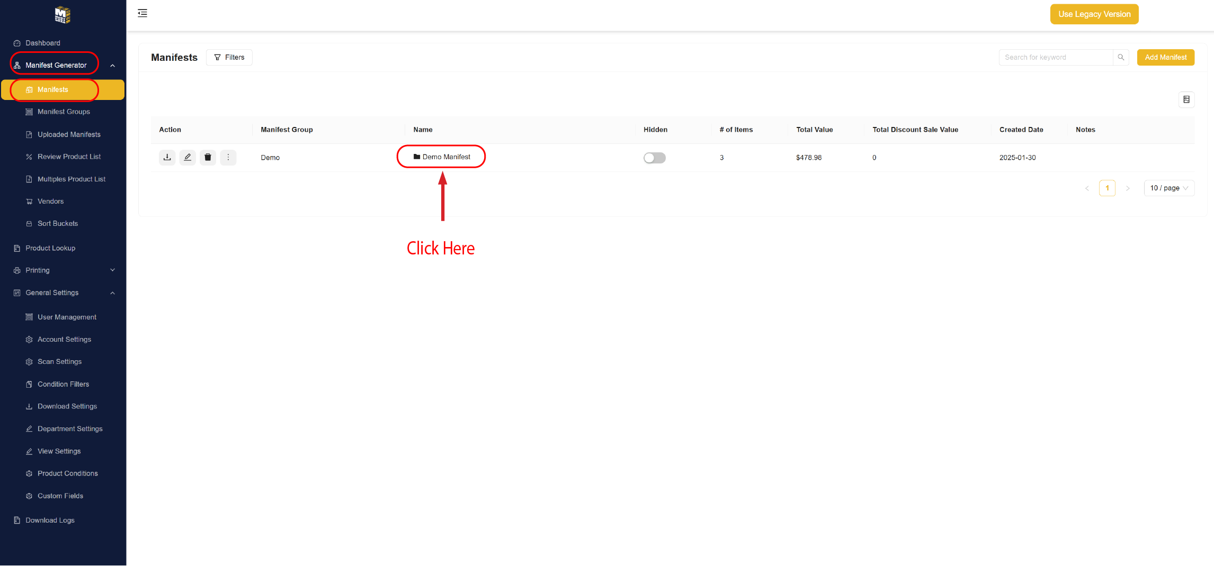This screenshot has width=1214, height=566.
Task: Open the three-dot more actions menu
Action: 228,158
